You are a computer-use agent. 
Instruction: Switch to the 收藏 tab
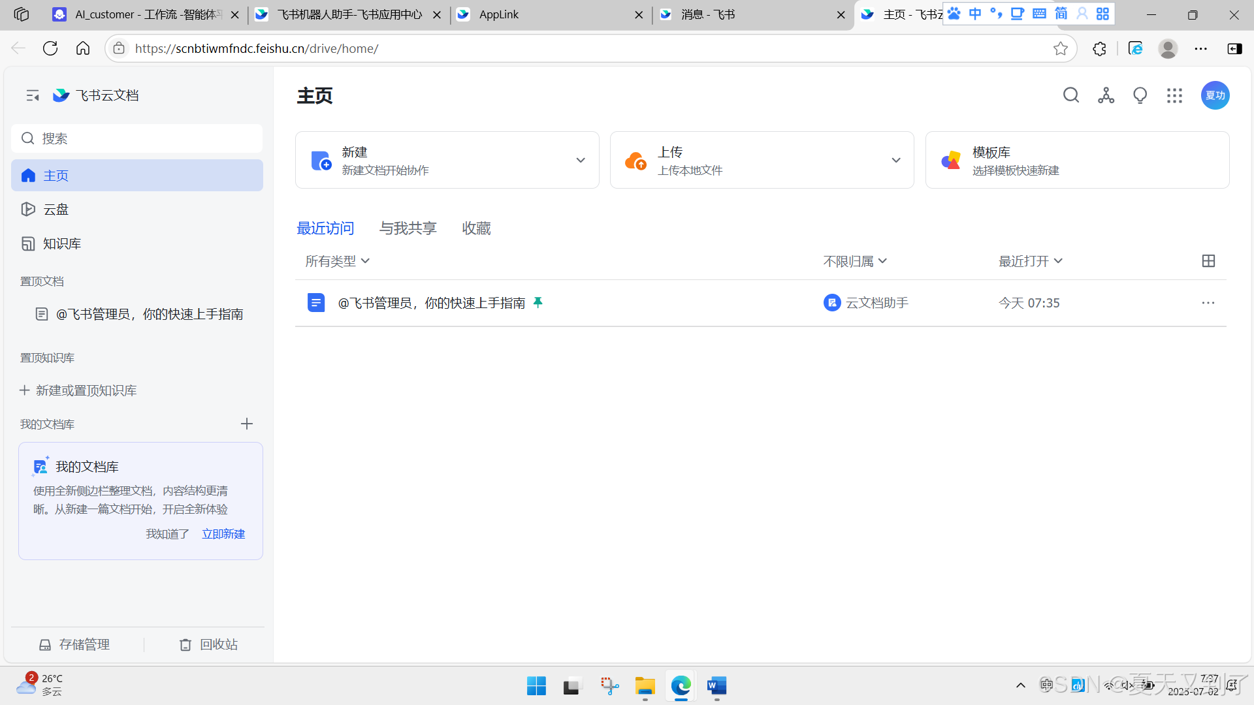click(476, 228)
